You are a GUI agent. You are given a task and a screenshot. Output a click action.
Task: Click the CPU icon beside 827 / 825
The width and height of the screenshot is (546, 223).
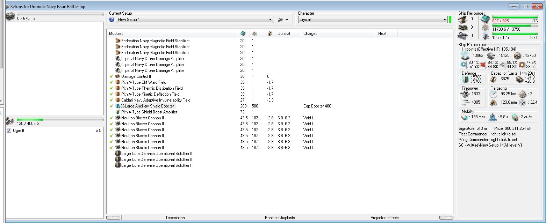tap(485, 19)
